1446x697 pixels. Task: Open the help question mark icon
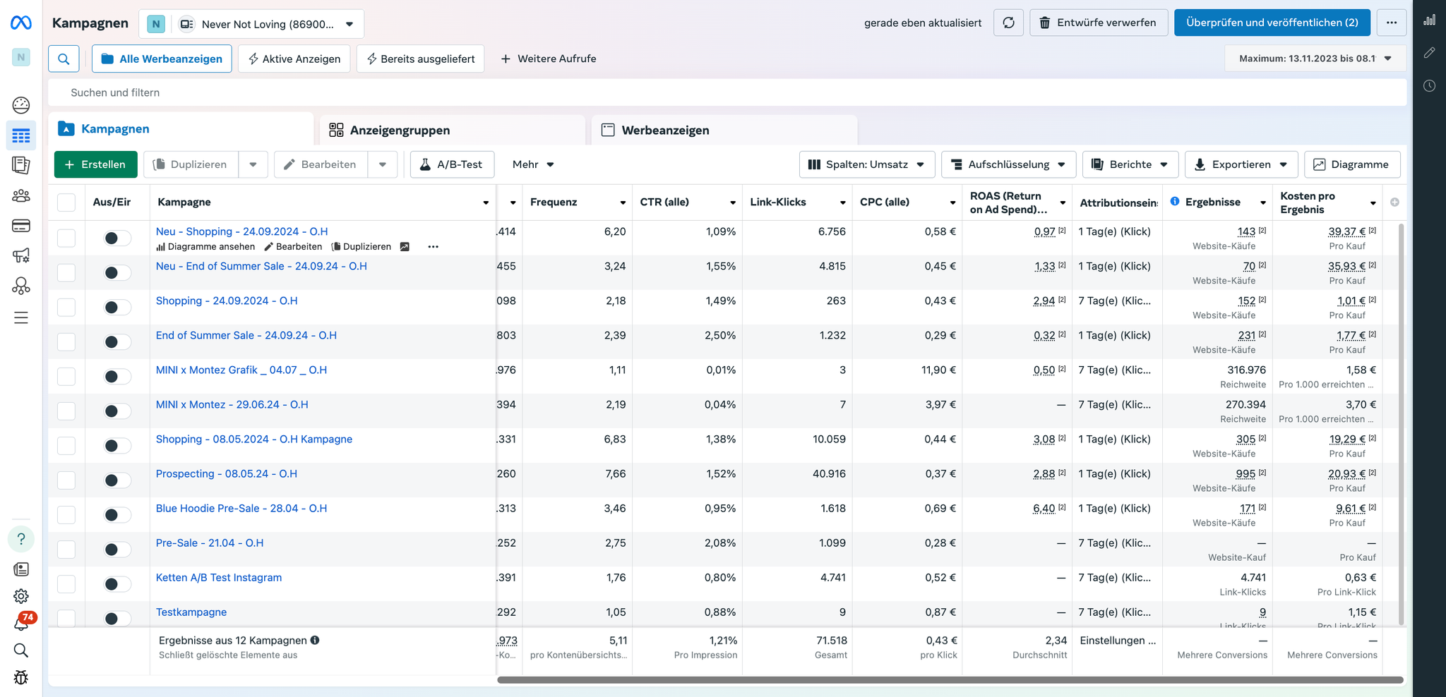point(21,539)
